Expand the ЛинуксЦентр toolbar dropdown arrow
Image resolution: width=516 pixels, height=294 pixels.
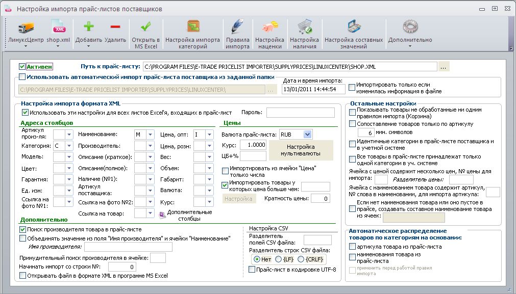pyautogui.click(x=26, y=46)
